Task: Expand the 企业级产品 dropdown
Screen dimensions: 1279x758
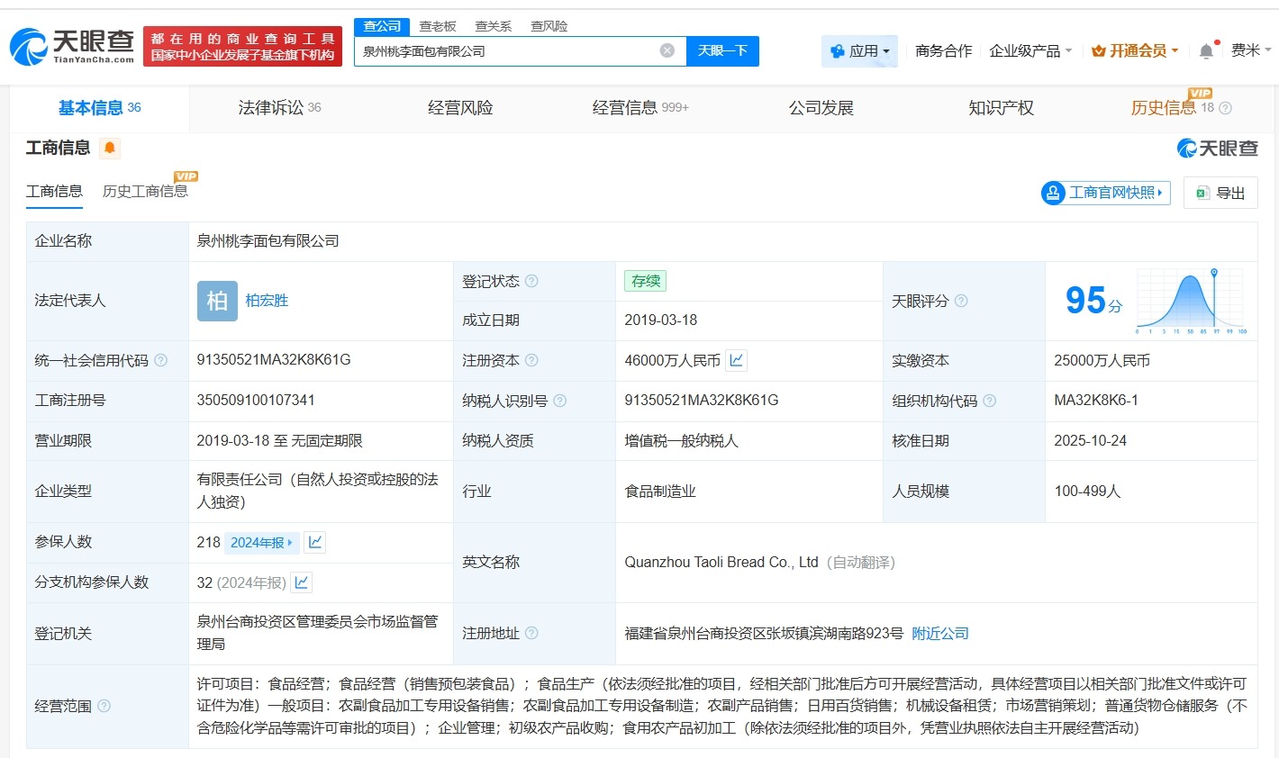Action: pos(1030,51)
